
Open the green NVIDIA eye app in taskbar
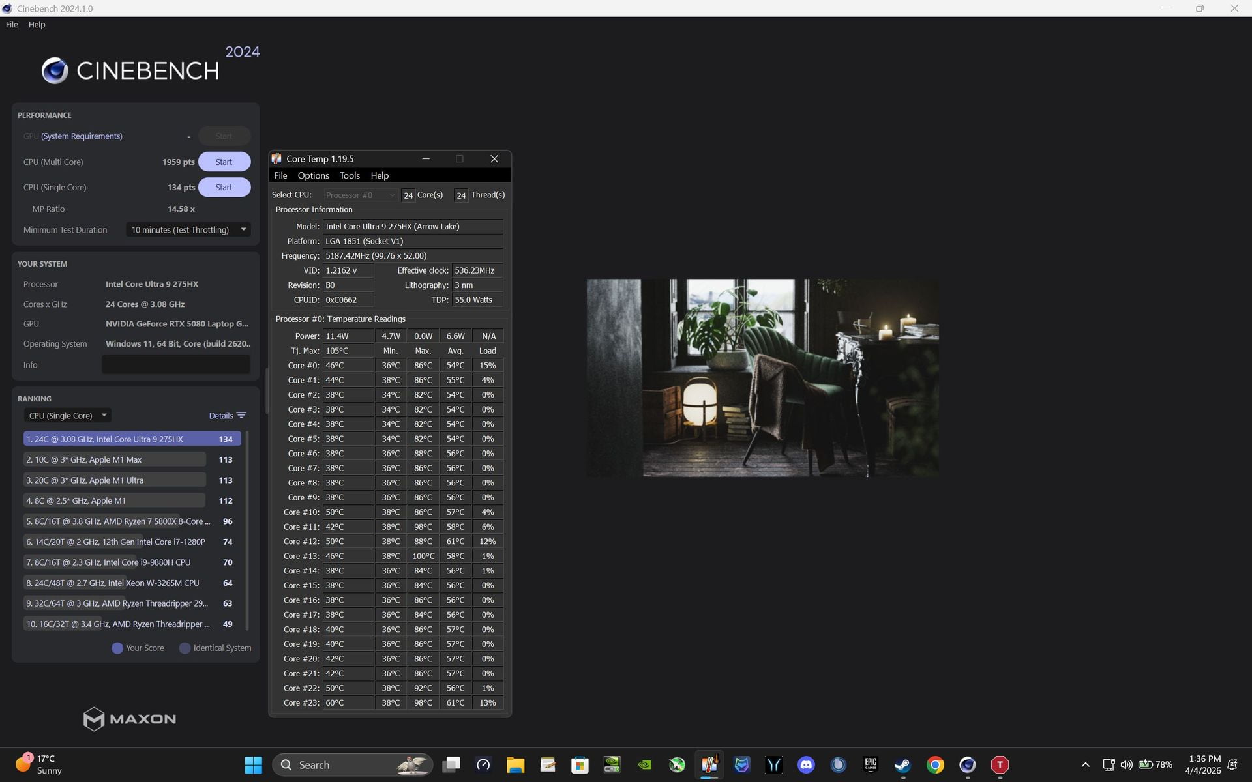(x=644, y=764)
